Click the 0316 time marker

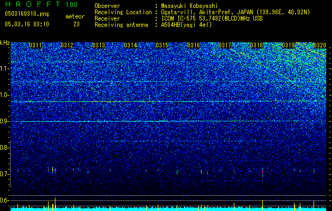click(x=194, y=45)
